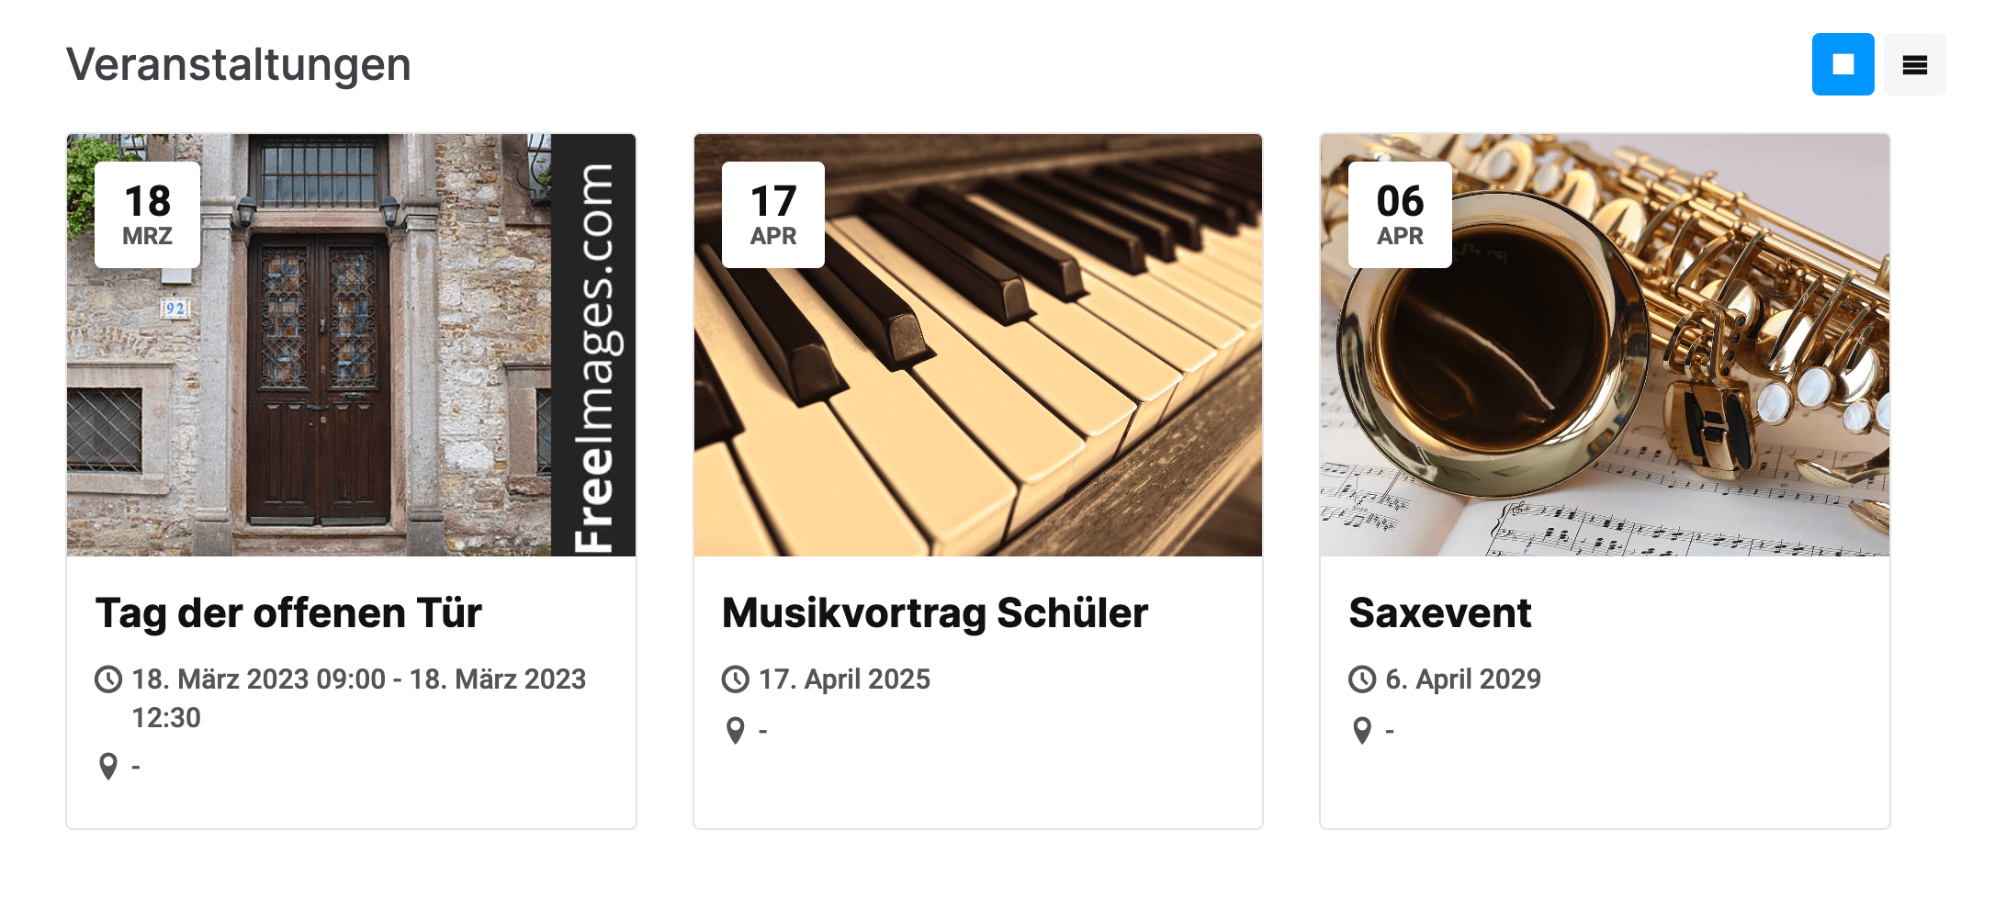The image size is (2006, 898).
Task: Click clock icon on Saxevent card
Action: coord(1362,679)
